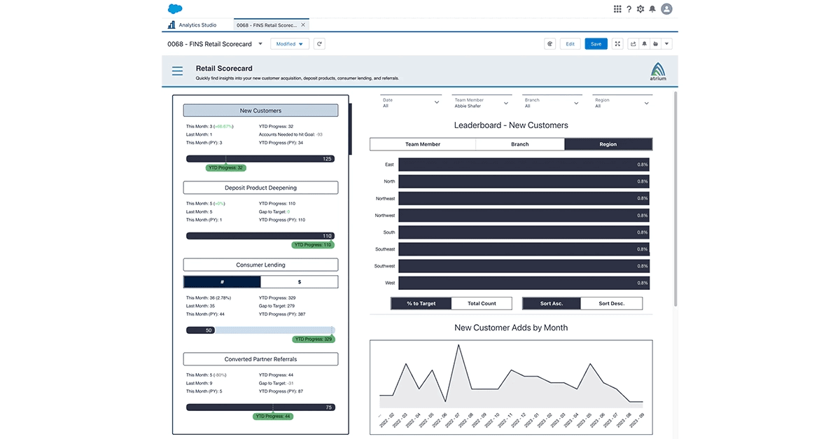This screenshot has width=840, height=439.
Task: Select the Region leaderboard toggle
Action: (608, 144)
